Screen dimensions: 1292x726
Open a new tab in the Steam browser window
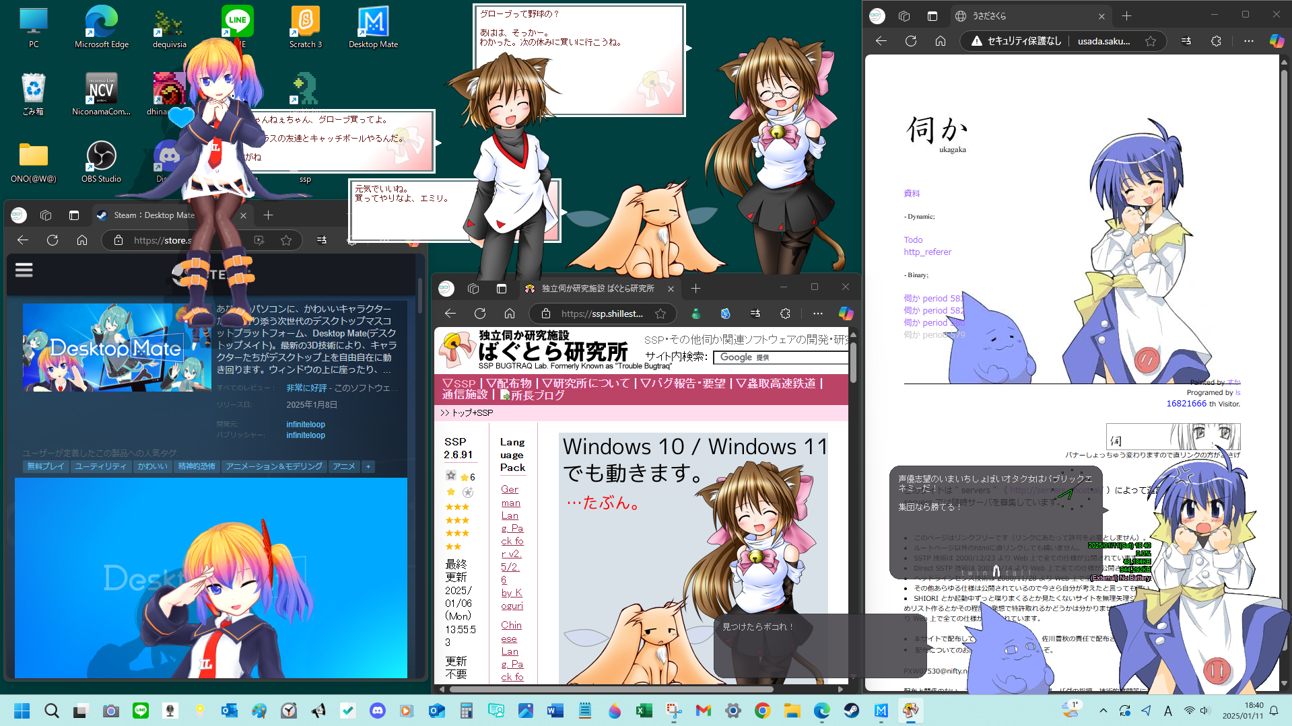pos(268,215)
